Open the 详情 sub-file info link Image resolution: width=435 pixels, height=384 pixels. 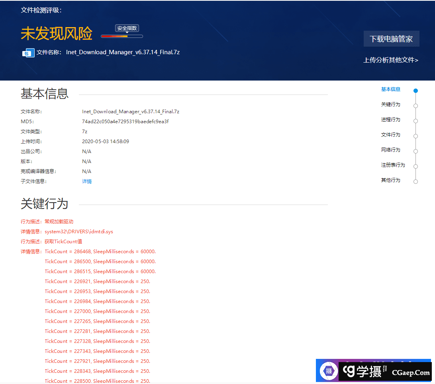click(87, 181)
